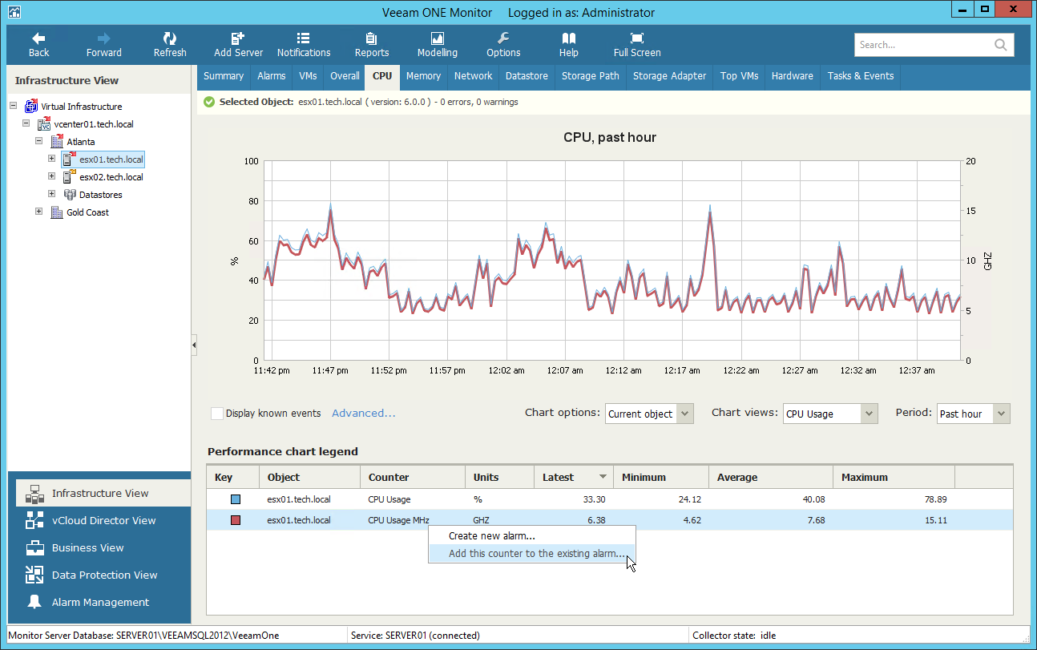Collapse the Virtual Infrastructure tree node
Image resolution: width=1037 pixels, height=650 pixels.
14,106
